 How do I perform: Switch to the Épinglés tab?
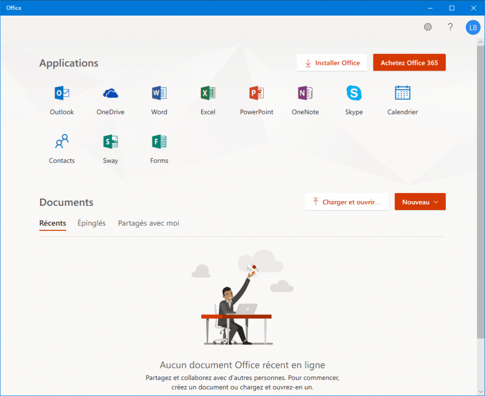[x=91, y=223]
